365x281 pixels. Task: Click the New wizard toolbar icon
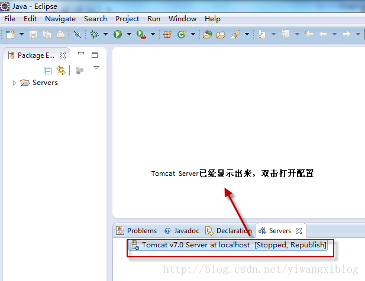point(10,34)
